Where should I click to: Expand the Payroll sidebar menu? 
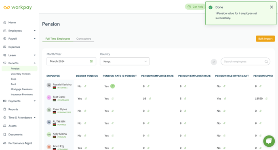[35, 38]
